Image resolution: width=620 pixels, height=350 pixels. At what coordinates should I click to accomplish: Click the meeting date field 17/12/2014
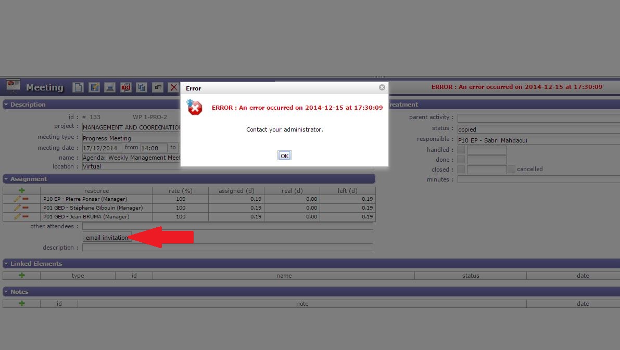[102, 148]
